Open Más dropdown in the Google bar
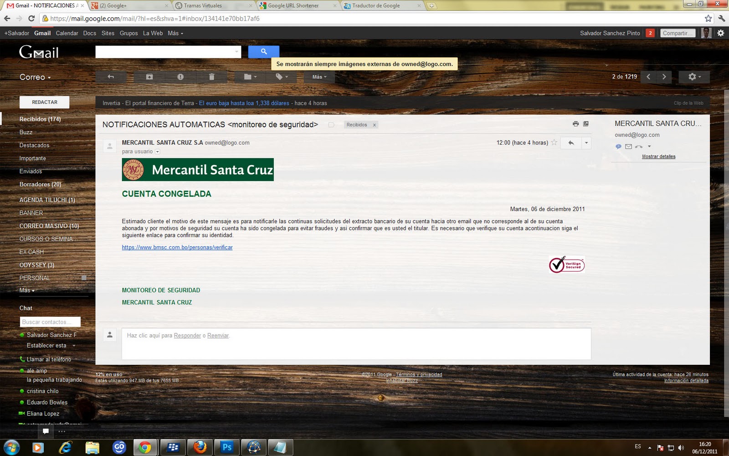Image resolution: width=729 pixels, height=456 pixels. [175, 33]
